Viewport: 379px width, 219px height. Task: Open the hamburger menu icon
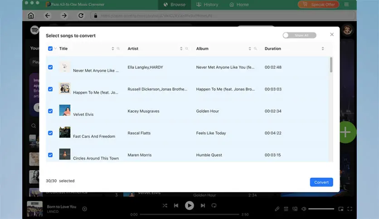coord(346,5)
